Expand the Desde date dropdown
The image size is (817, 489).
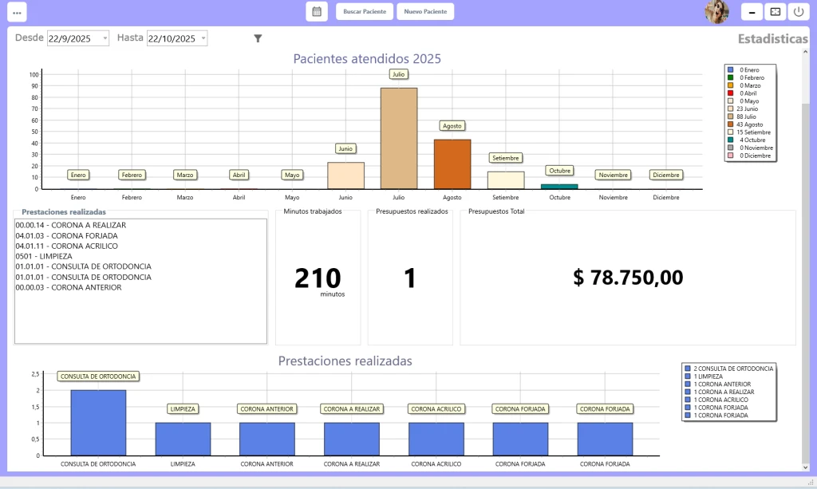105,38
